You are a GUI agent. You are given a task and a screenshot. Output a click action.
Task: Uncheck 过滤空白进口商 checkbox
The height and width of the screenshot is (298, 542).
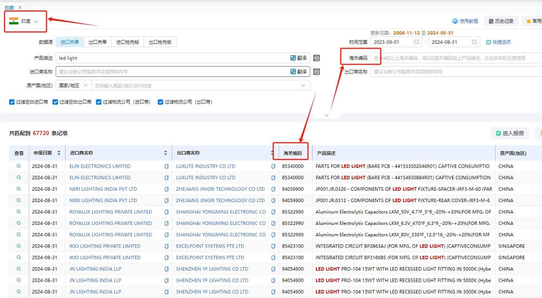12,102
